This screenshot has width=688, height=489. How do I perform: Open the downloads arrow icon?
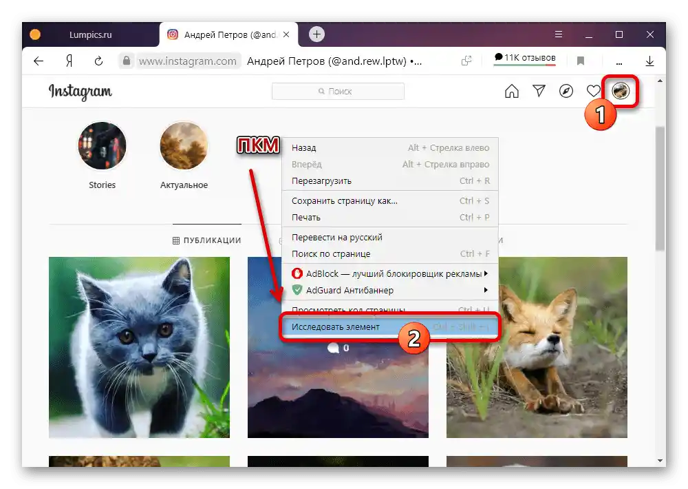pyautogui.click(x=650, y=61)
